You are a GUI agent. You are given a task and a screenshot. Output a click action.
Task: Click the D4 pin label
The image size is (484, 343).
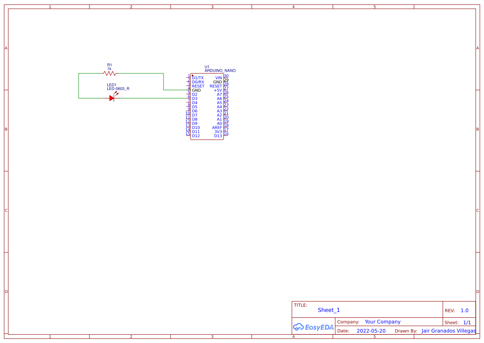[x=195, y=103]
